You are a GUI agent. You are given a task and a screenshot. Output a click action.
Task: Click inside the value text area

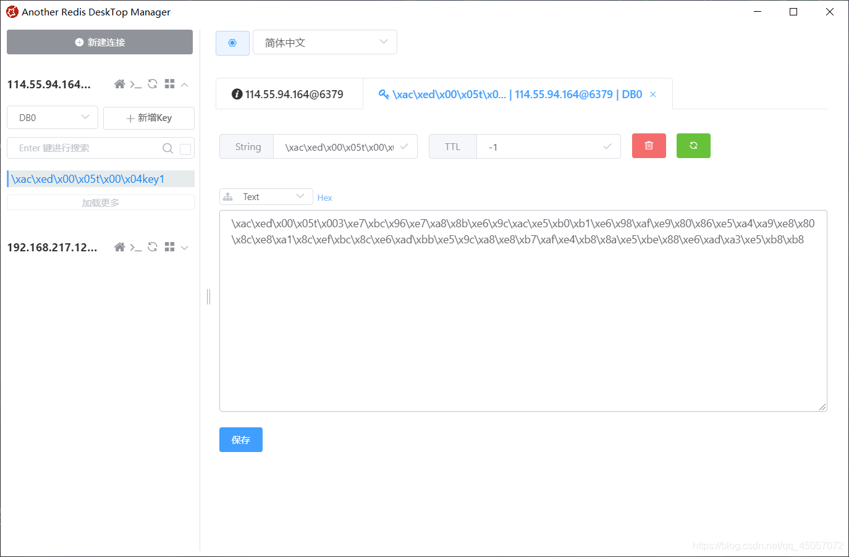pos(523,311)
